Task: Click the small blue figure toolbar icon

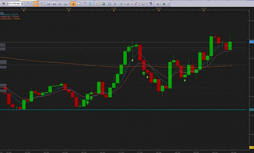Action: coord(60,4)
